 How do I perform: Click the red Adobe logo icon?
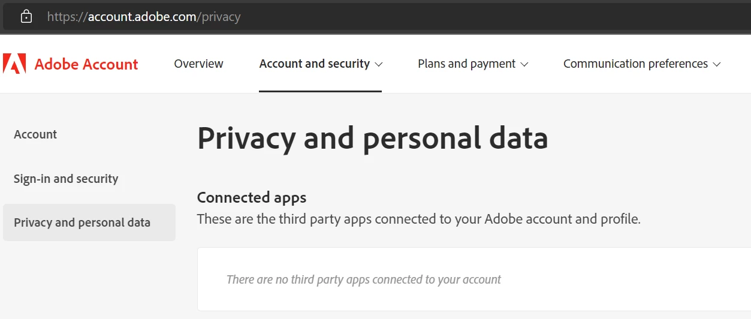pyautogui.click(x=14, y=64)
